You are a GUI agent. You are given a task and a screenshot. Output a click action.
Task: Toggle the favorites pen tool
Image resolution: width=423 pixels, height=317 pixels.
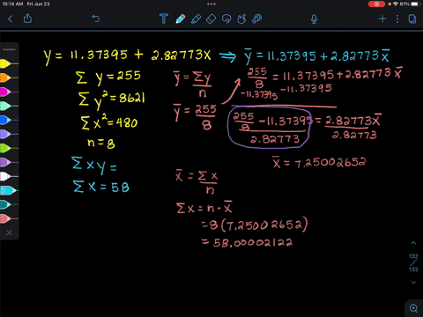[x=257, y=19]
